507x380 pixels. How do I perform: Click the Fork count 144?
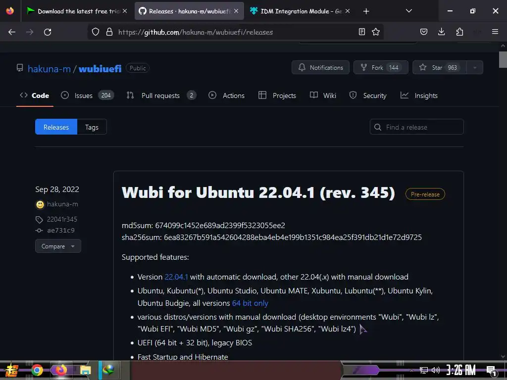click(394, 67)
